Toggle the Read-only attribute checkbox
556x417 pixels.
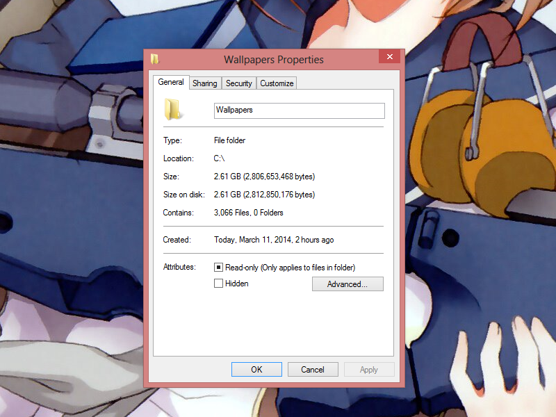click(218, 268)
